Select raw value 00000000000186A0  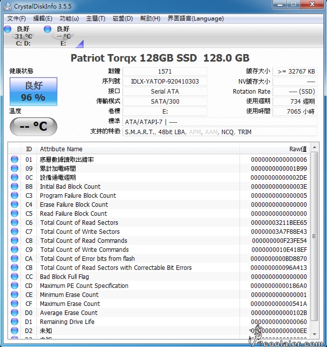[278, 286]
